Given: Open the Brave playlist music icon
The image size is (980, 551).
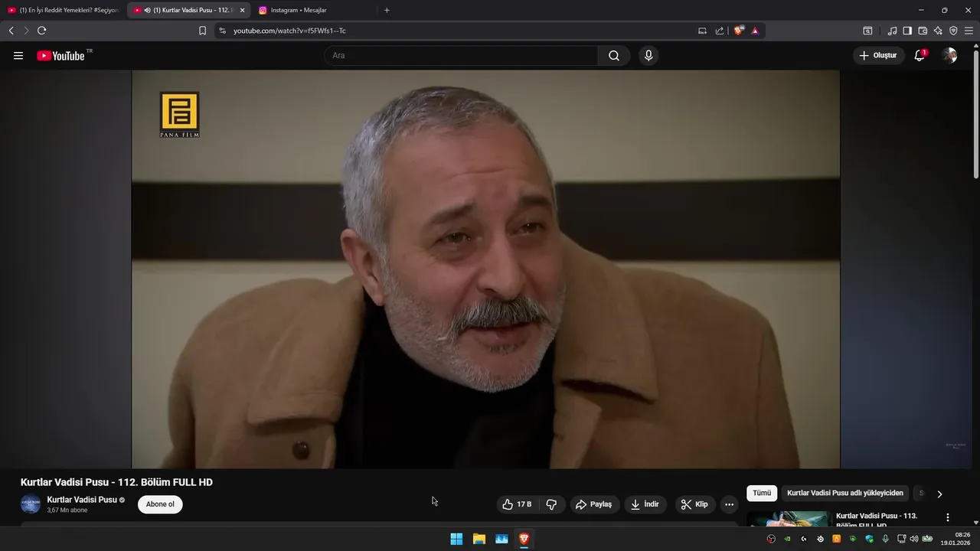Looking at the screenshot, I should pos(892,31).
